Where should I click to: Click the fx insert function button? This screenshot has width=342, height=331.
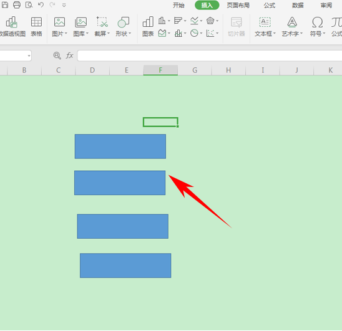(69, 55)
